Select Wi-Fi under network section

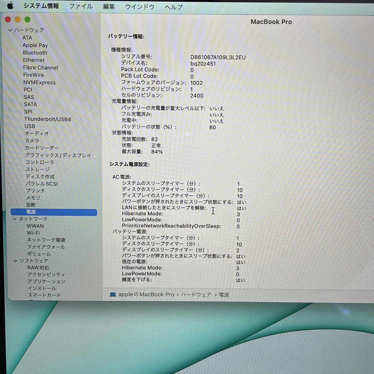[x=33, y=233]
